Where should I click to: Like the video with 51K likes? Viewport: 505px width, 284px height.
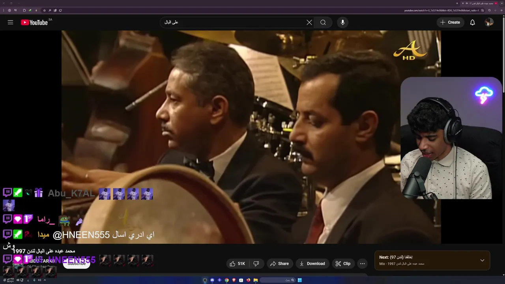pos(238,263)
